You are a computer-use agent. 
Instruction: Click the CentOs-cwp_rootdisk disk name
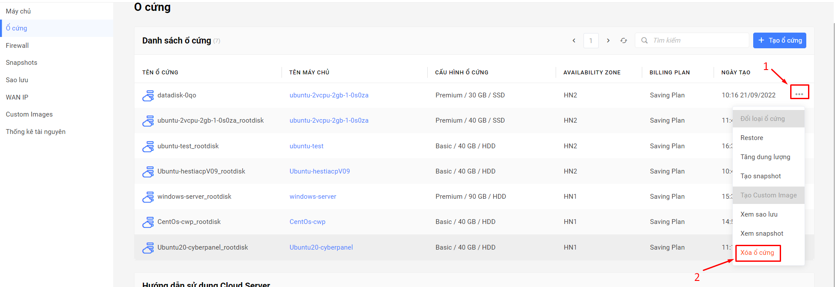pyautogui.click(x=189, y=222)
